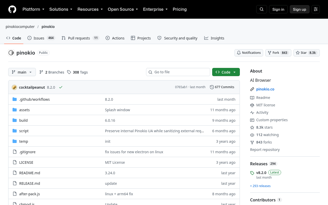Open the MIT license link
The image size is (328, 205).
tap(263, 105)
